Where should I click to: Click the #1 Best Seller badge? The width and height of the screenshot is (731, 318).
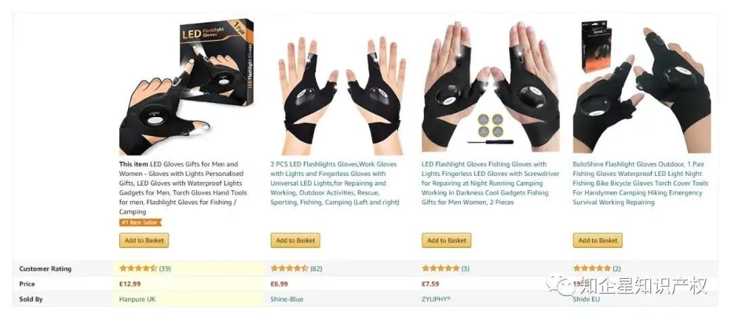pos(140,223)
